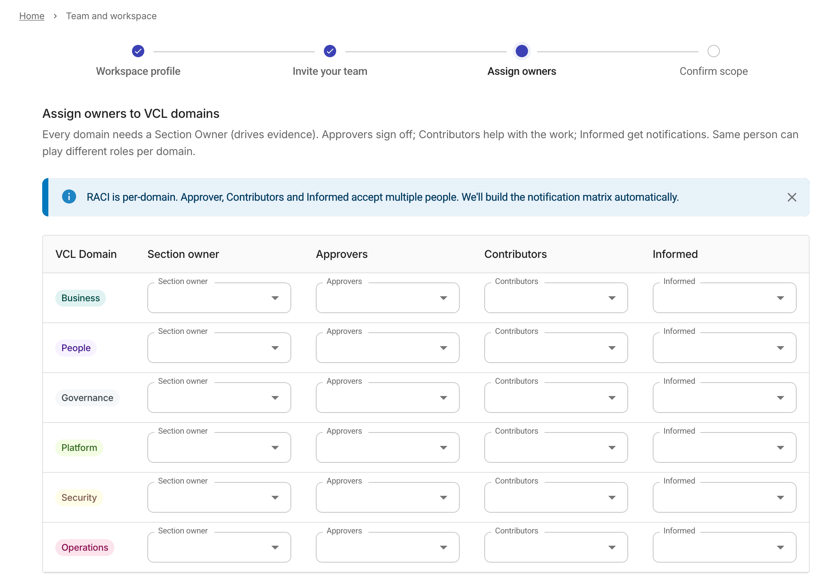Image resolution: width=835 pixels, height=581 pixels.
Task: Open the Platform Section owner dropdown
Action: 219,447
